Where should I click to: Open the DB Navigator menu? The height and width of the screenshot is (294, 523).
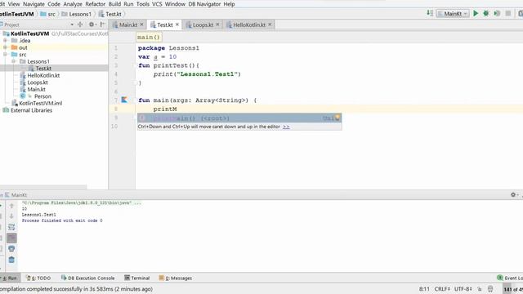204,4
